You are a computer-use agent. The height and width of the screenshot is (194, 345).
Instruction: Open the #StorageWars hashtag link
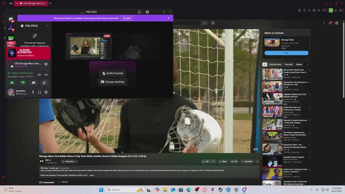[64, 168]
